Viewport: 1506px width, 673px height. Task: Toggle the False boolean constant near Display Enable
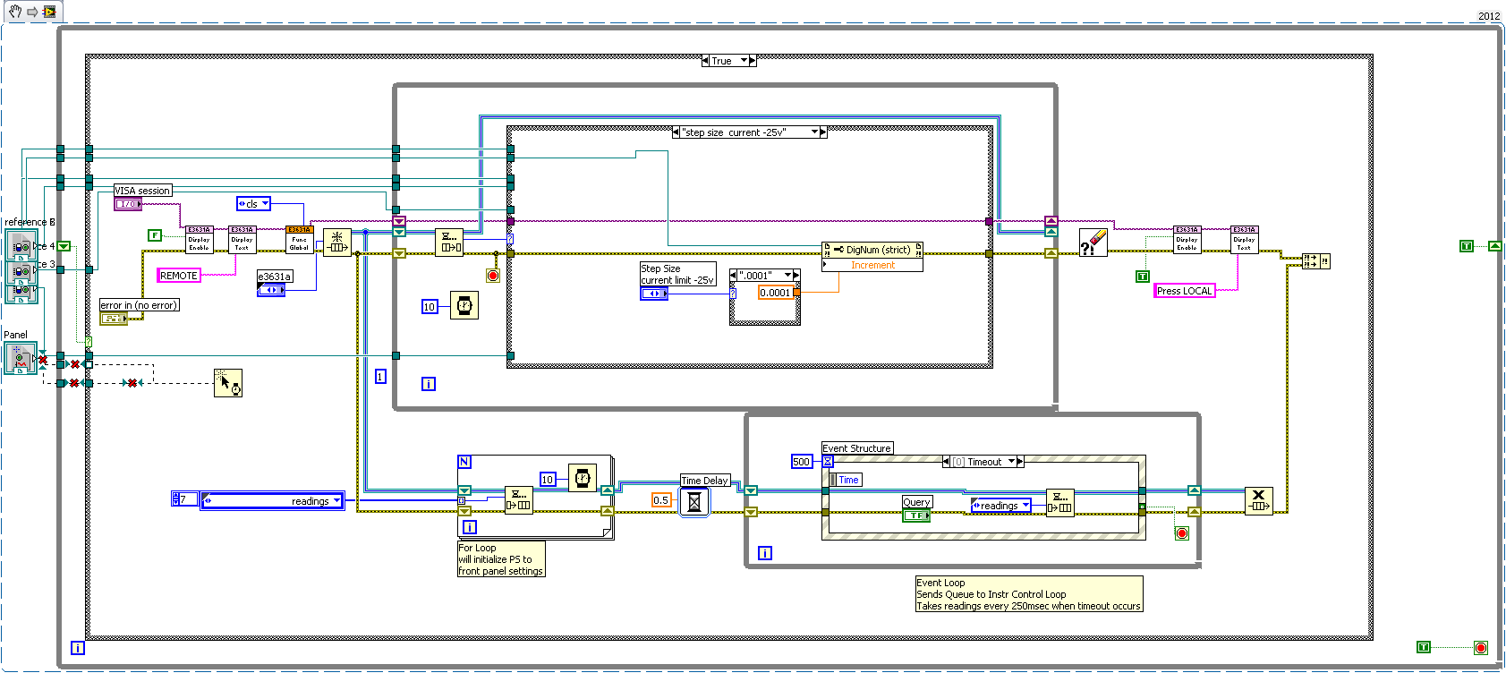pos(155,235)
